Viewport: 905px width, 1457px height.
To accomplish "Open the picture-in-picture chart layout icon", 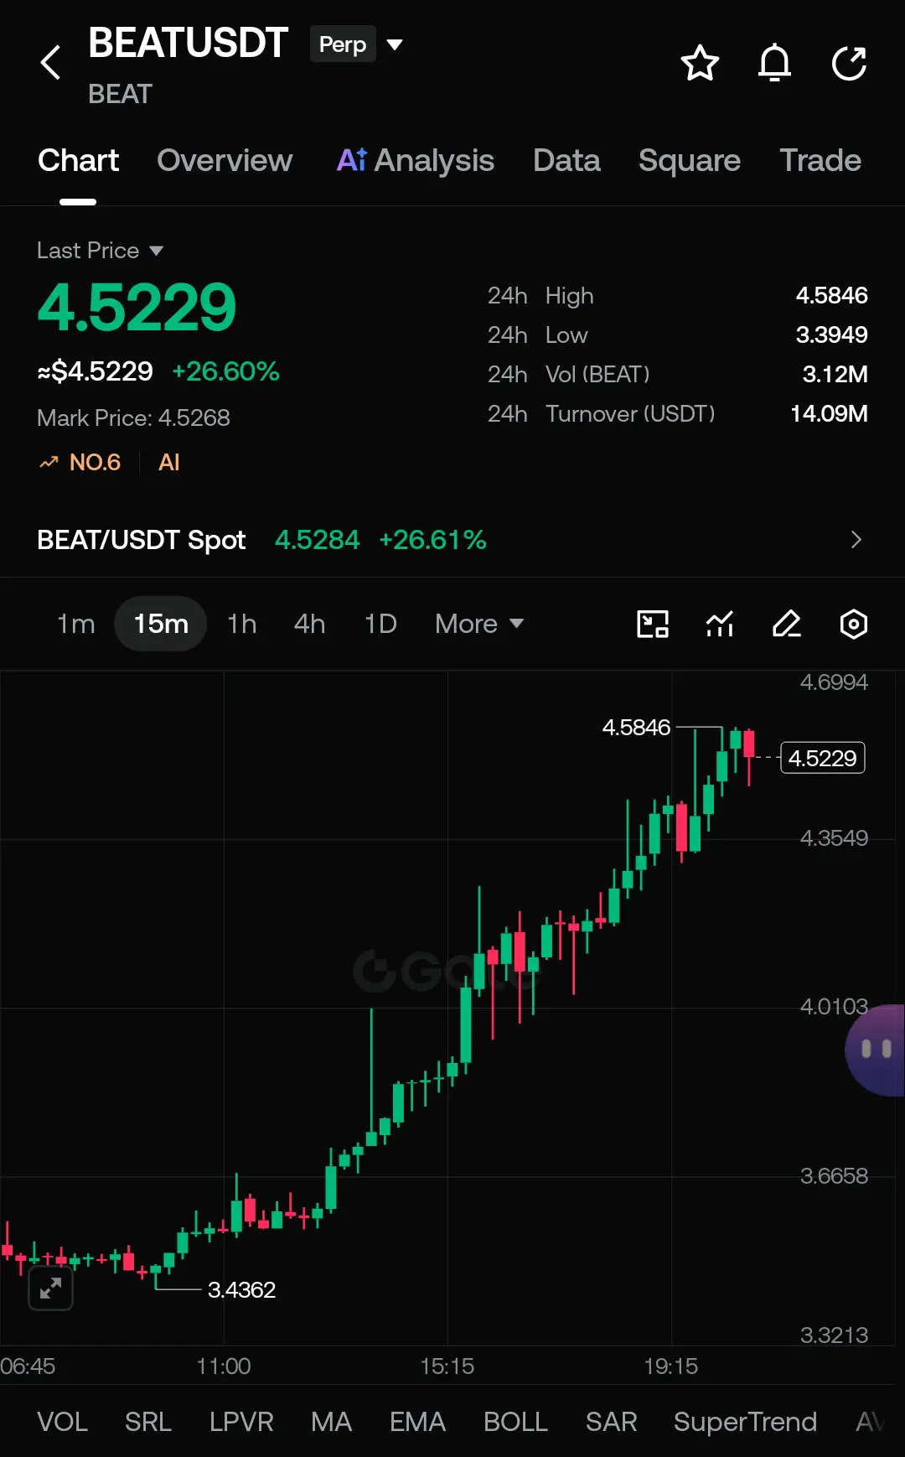I will pyautogui.click(x=653, y=624).
